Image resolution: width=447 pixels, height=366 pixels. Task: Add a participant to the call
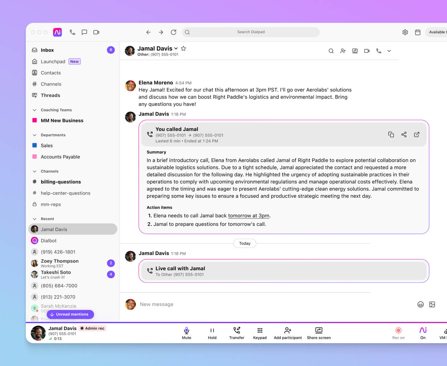click(x=288, y=333)
